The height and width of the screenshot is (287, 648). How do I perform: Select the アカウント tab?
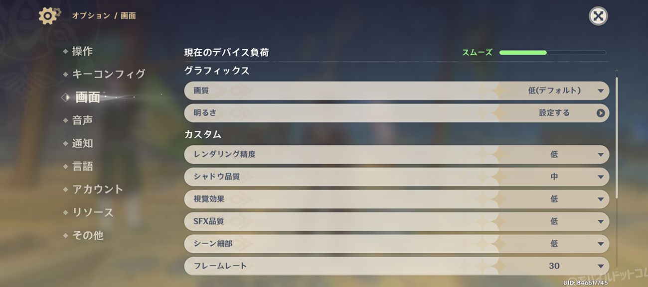coord(98,190)
